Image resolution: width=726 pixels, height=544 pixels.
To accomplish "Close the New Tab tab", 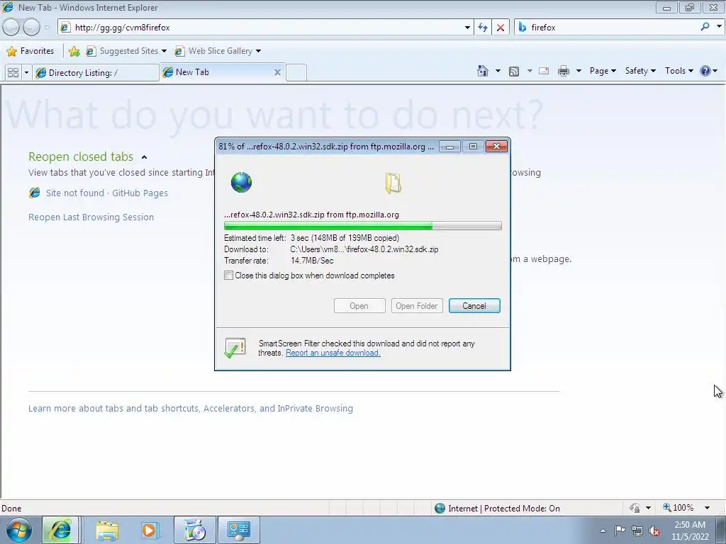I will coord(277,72).
